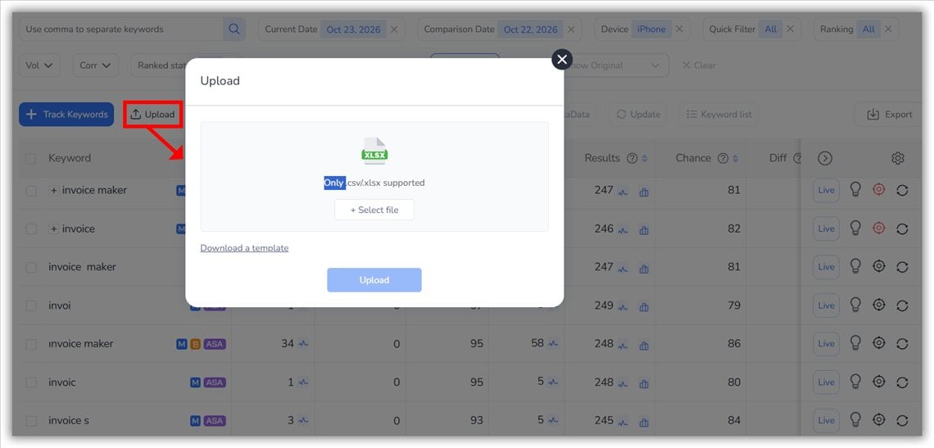The image size is (934, 448).
Task: Remove the Device iPhone filter with its X
Action: pyautogui.click(x=679, y=29)
